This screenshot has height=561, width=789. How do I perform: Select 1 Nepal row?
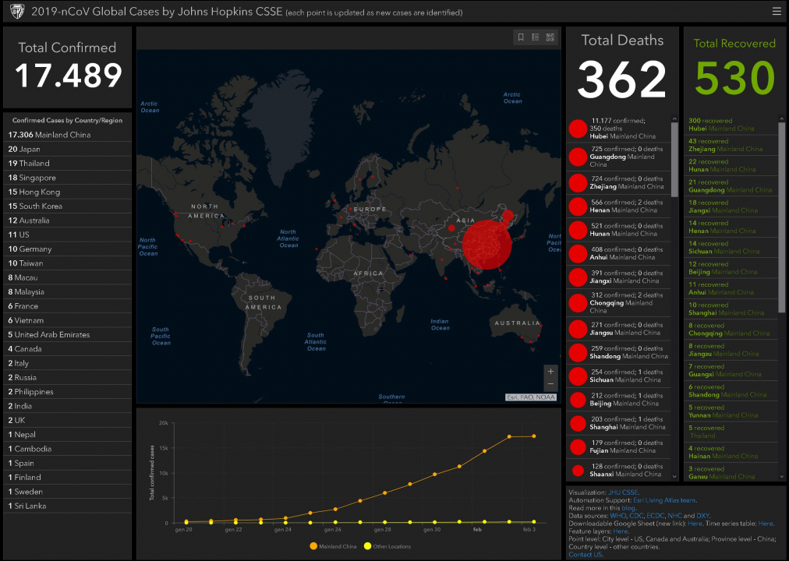(67, 434)
